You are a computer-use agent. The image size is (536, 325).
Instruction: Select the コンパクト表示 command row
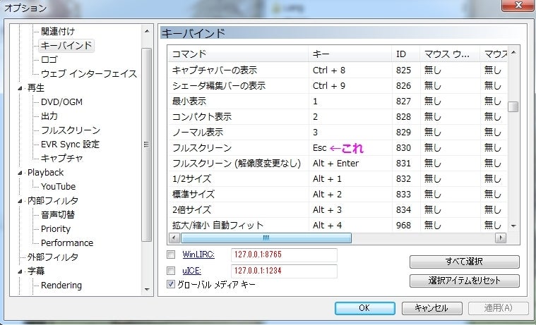tap(338, 117)
